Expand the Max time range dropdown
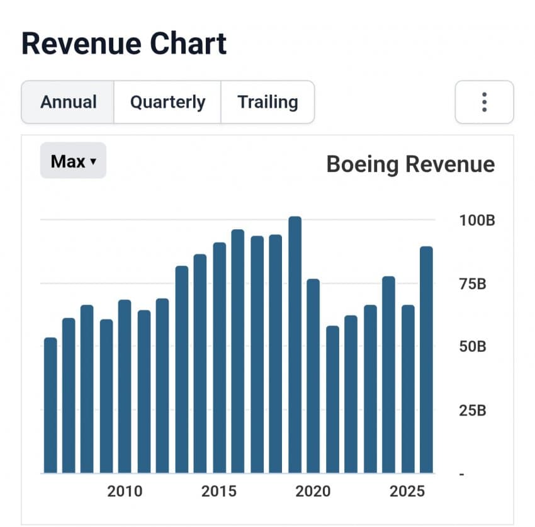Viewport: 535px width, 527px height. coord(73,161)
